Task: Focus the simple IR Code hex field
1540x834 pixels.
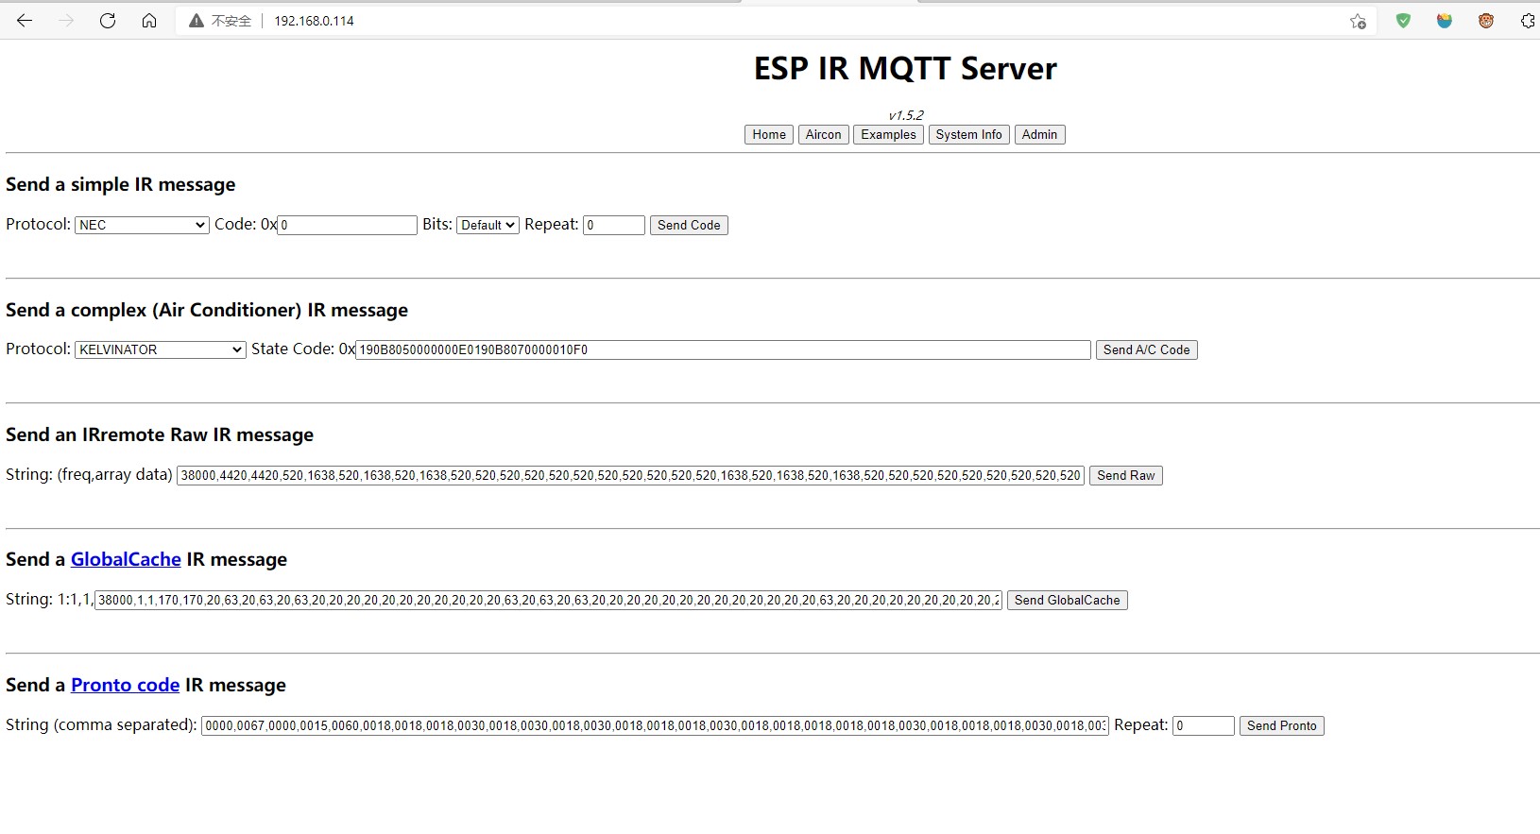Action: click(347, 225)
